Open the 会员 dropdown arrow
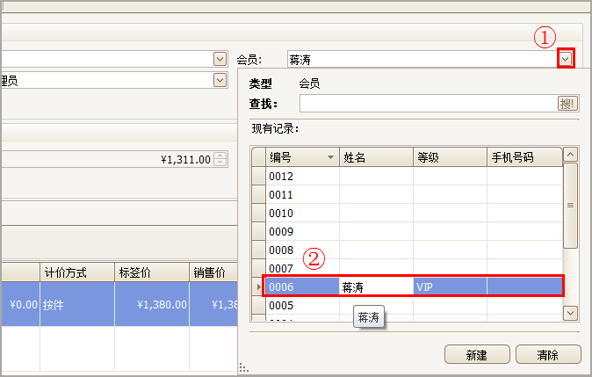Screen dimensions: 592x377 click(x=565, y=59)
